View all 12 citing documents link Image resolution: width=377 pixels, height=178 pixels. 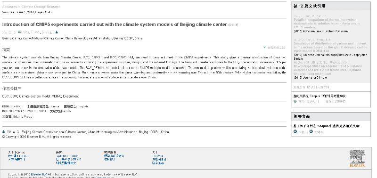click(311, 87)
